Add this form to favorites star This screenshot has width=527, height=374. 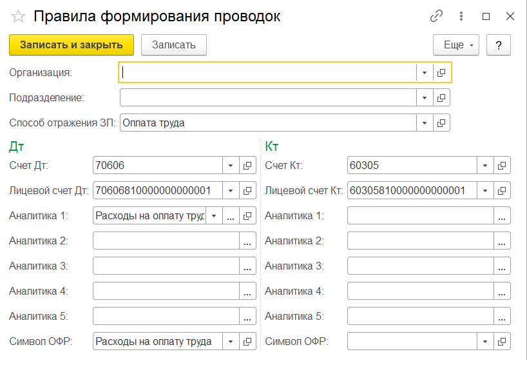[x=18, y=17]
